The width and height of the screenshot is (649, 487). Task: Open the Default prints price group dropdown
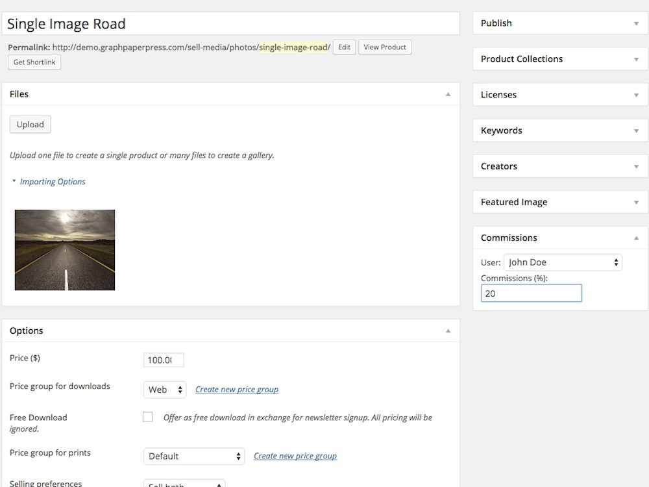coord(193,456)
